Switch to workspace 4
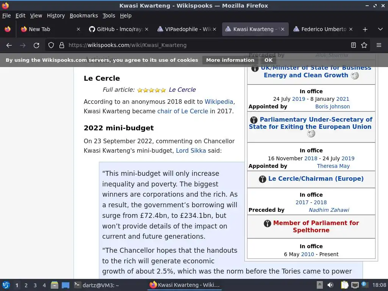Image resolution: width=388 pixels, height=291 pixels. [x=44, y=285]
